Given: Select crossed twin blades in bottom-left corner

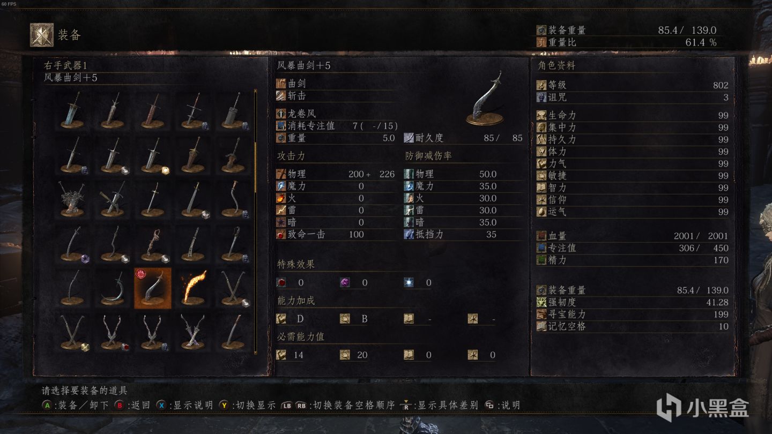Looking at the screenshot, I should click(x=72, y=333).
